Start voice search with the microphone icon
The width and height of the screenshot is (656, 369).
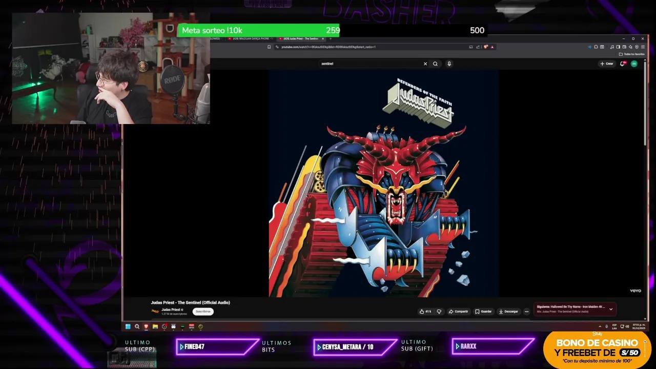click(x=449, y=64)
